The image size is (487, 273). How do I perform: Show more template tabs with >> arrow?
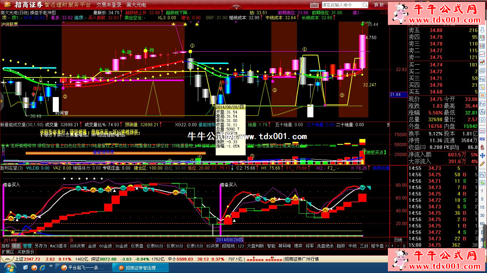[387, 246]
